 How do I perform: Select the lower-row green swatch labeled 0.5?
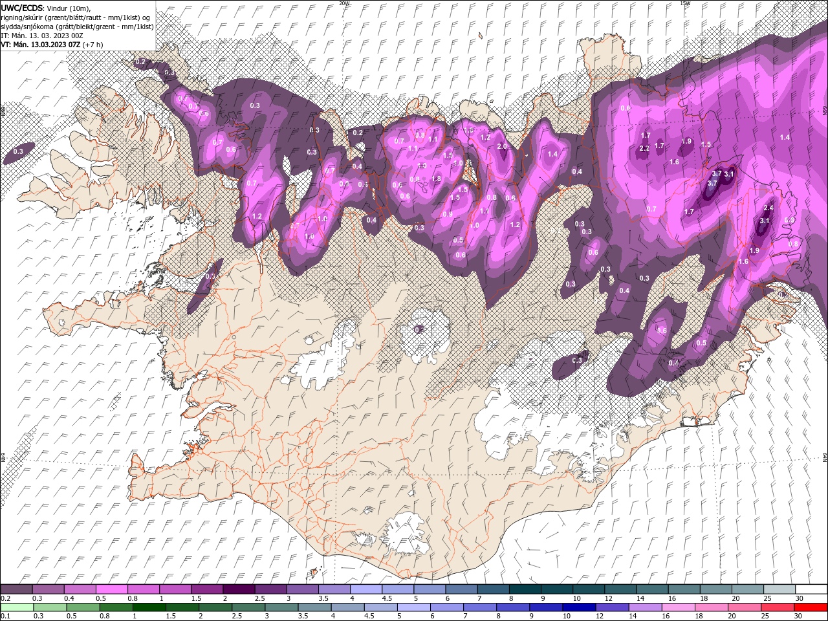point(83,607)
